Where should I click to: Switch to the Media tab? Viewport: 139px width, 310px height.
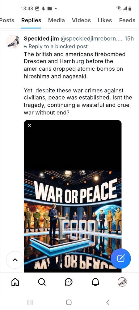(x=56, y=20)
